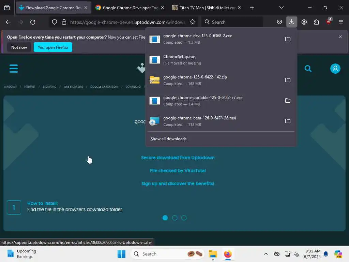Click the Uptodown page search magnifier
Image resolution: width=349 pixels, height=262 pixels.
(308, 69)
